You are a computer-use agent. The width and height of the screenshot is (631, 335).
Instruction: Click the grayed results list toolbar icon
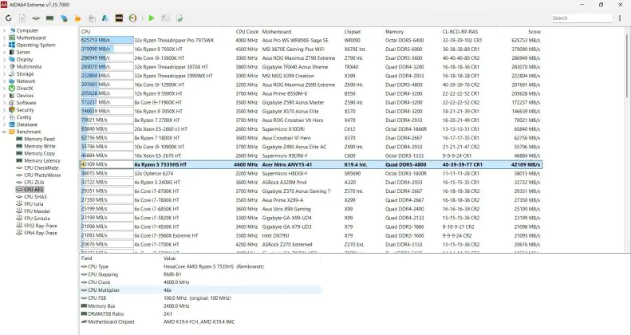pyautogui.click(x=165, y=18)
